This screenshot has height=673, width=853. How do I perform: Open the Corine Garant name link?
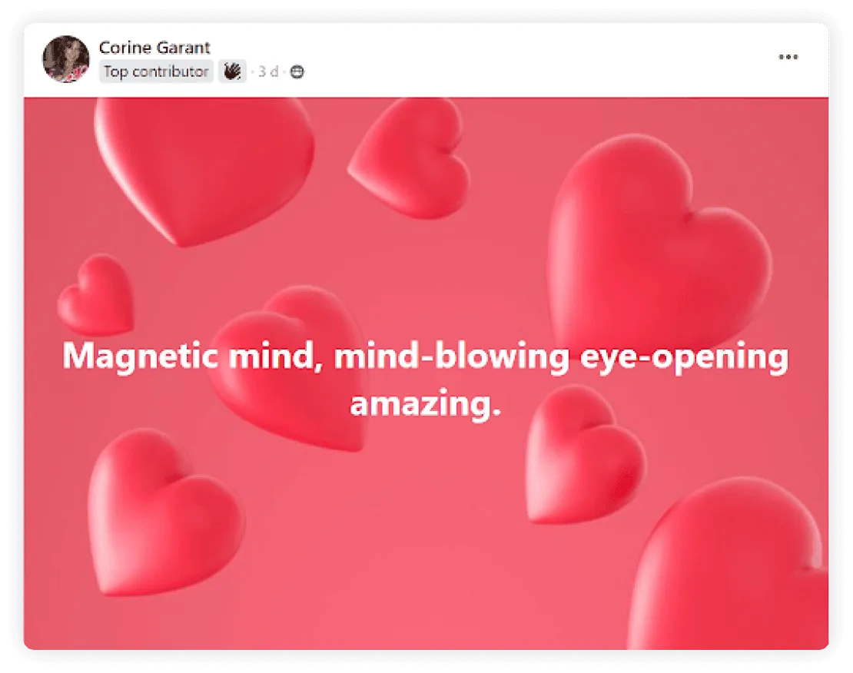coord(154,48)
